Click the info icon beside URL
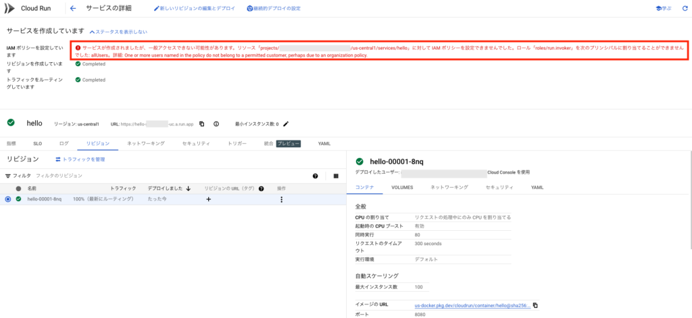The width and height of the screenshot is (692, 318). 216,124
